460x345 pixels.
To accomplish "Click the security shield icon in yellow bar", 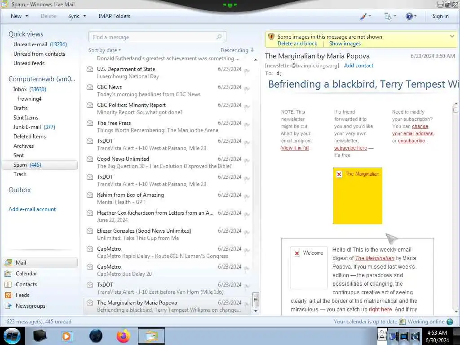I will [x=271, y=37].
